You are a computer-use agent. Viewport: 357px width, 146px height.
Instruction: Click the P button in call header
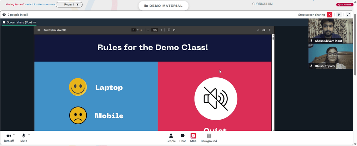point(339,15)
